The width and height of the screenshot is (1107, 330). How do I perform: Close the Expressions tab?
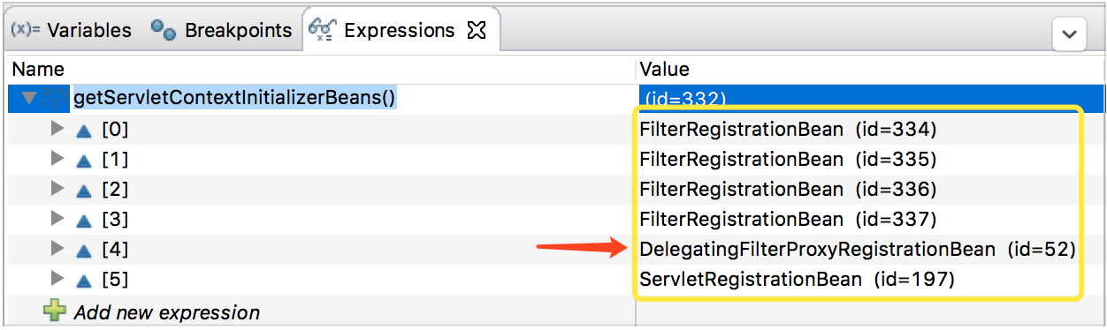[x=477, y=31]
